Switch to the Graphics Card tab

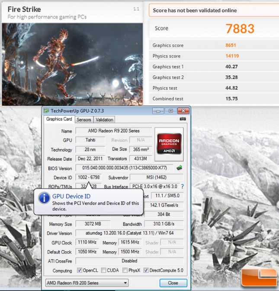point(59,119)
